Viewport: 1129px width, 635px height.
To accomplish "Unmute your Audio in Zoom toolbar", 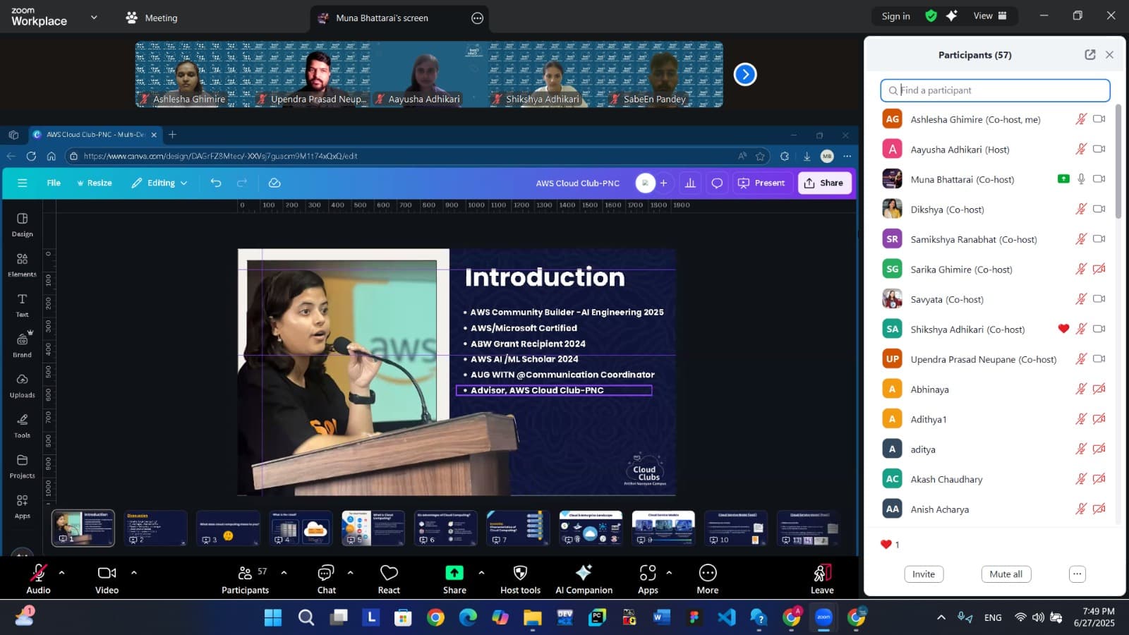I will (39, 579).
